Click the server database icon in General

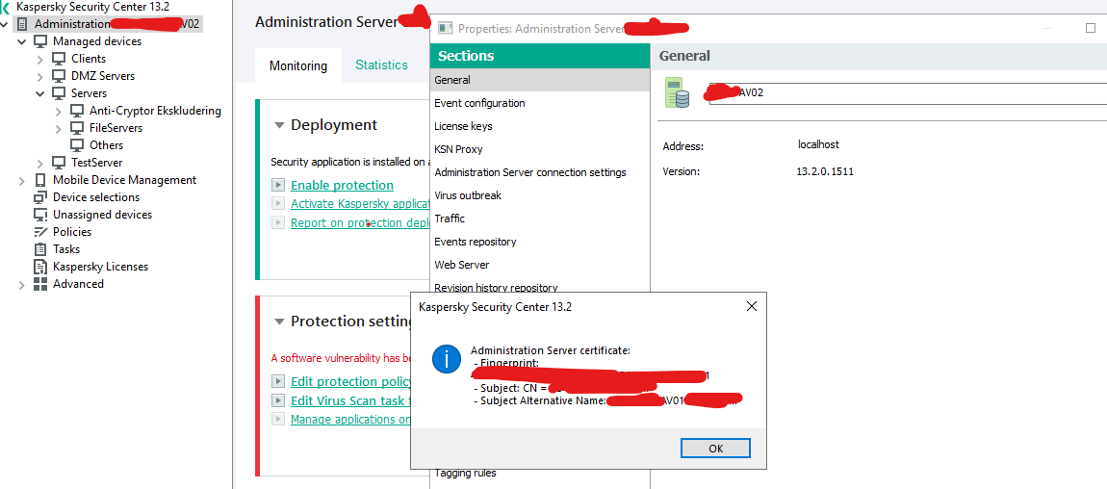pos(678,93)
